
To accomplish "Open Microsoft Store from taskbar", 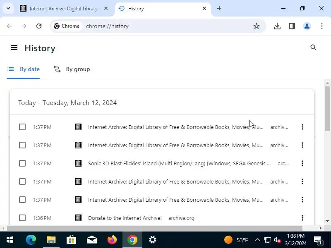I will pos(71,240).
